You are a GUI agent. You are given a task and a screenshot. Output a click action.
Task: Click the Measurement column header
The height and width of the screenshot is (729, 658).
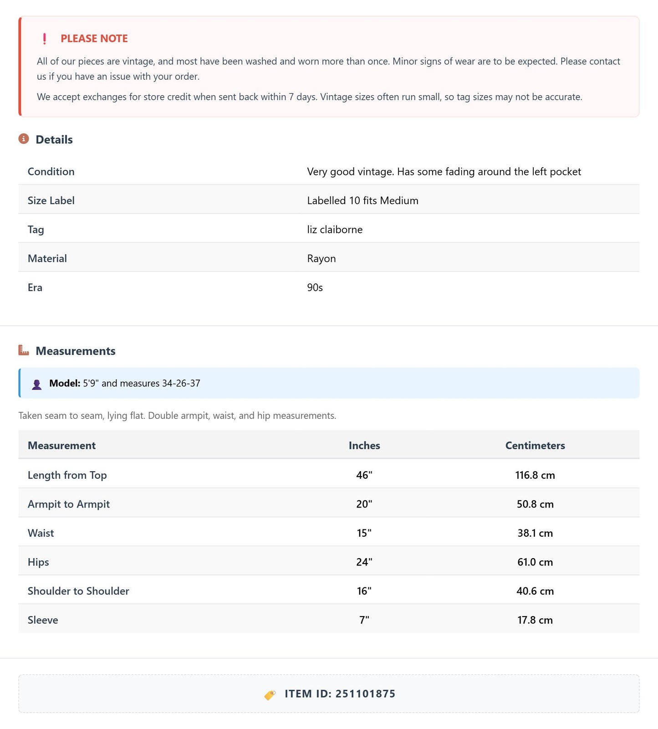point(61,446)
